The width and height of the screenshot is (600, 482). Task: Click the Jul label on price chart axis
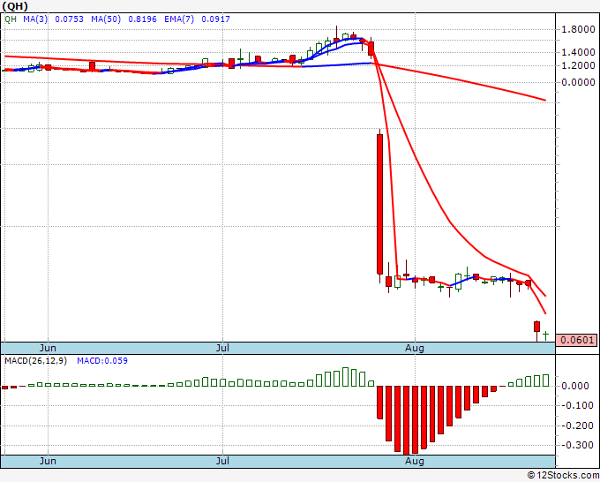click(x=222, y=348)
